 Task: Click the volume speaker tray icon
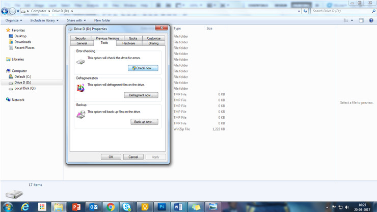347,207
